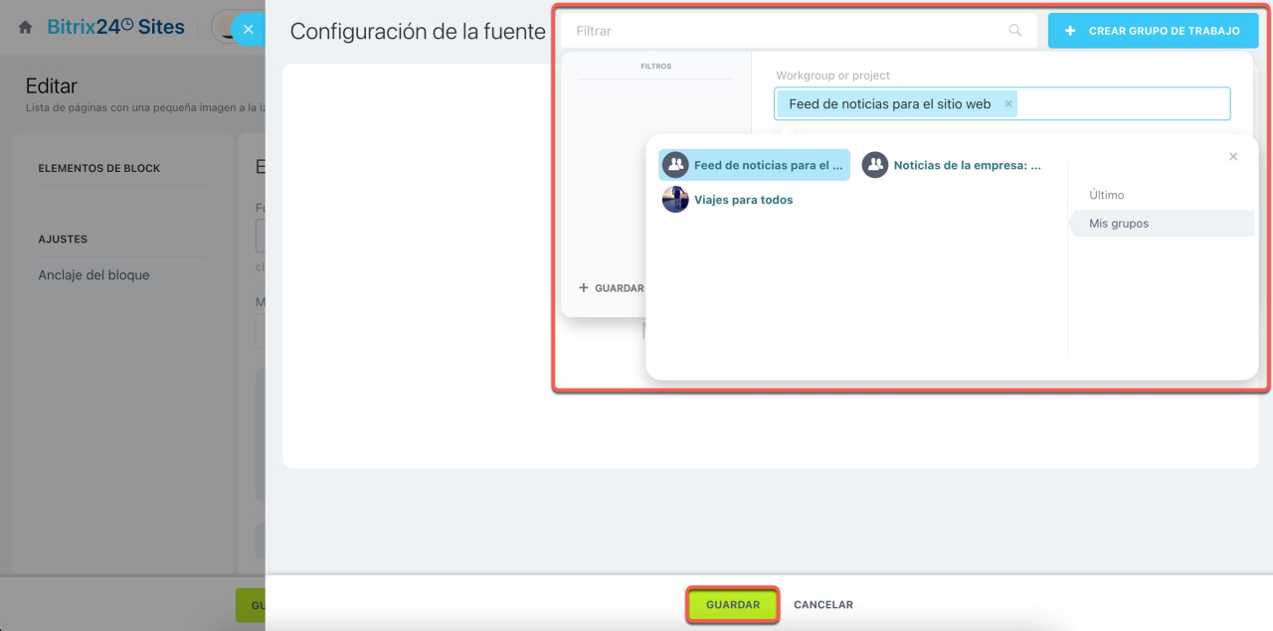Click the plus icon next to Guardar filter
The image size is (1273, 631).
pos(584,288)
